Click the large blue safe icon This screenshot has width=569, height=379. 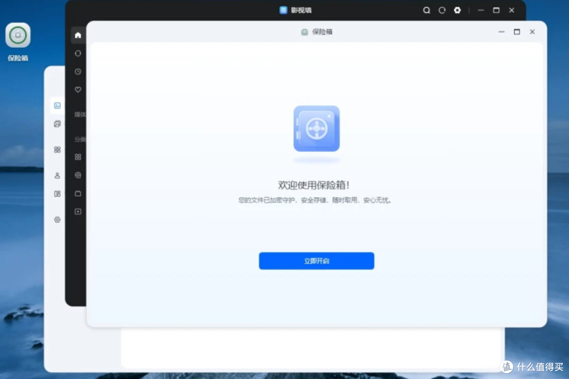(x=317, y=129)
